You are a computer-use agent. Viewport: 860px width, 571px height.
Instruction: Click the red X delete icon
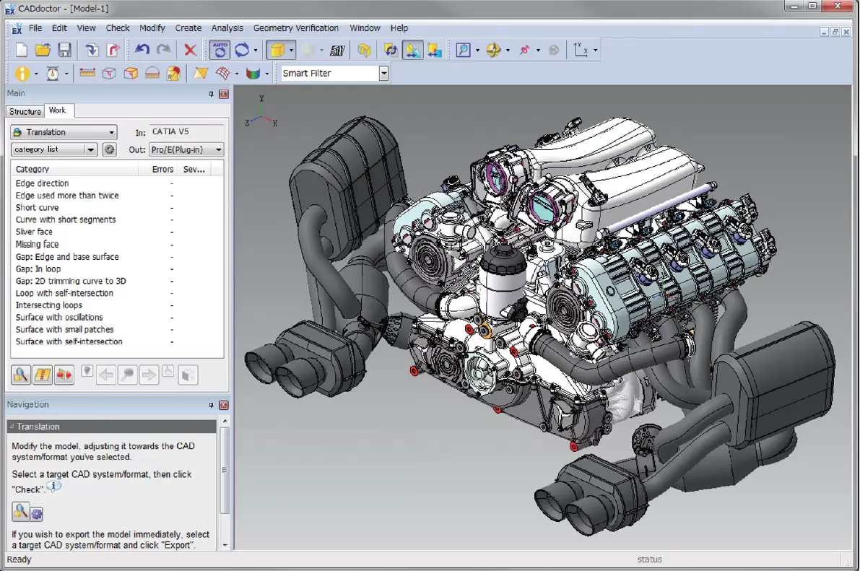point(190,50)
